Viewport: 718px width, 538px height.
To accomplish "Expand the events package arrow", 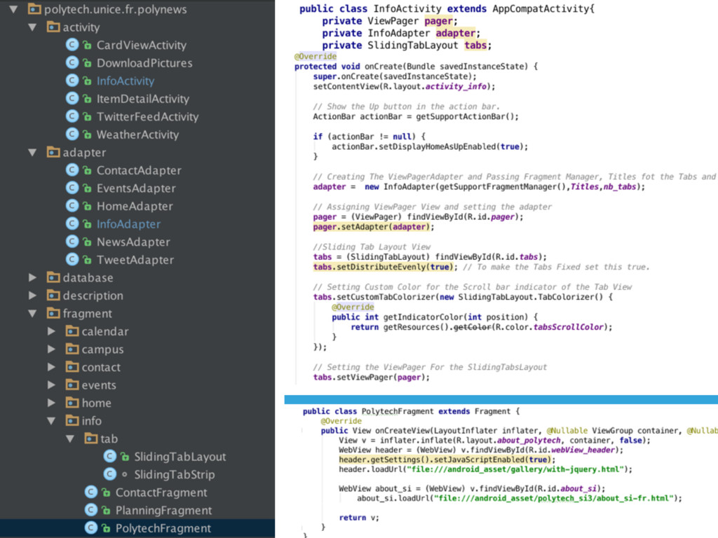I will tap(51, 385).
